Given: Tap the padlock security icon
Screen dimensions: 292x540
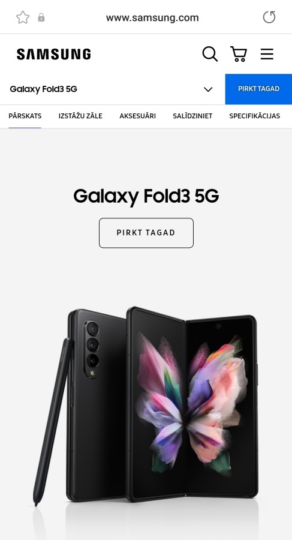Looking at the screenshot, I should (x=41, y=17).
